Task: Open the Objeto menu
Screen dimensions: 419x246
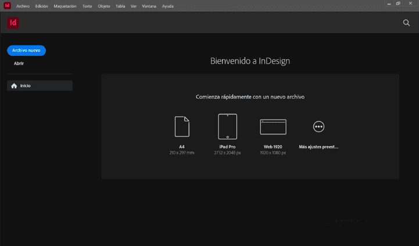Action: (103, 6)
